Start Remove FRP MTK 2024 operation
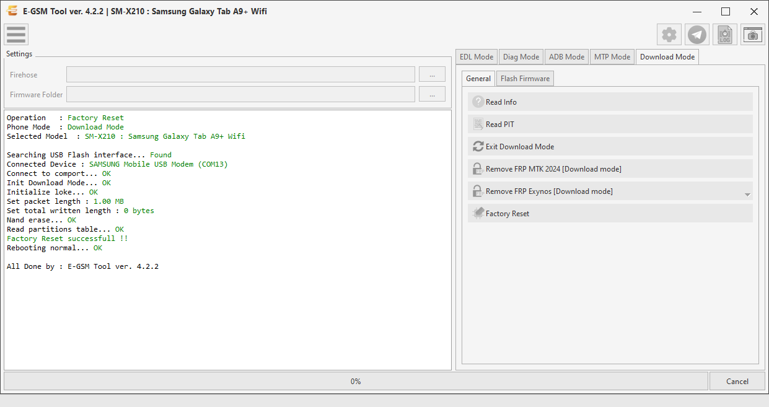 coord(610,169)
